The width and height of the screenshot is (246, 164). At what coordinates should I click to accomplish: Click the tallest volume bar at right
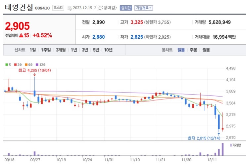[x=222, y=149]
